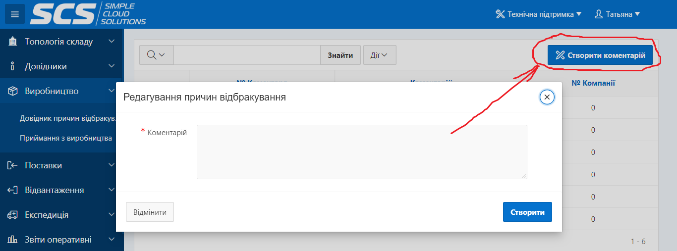Click the warehouse building icon in sidebar
This screenshot has height=251, width=677.
[x=13, y=42]
